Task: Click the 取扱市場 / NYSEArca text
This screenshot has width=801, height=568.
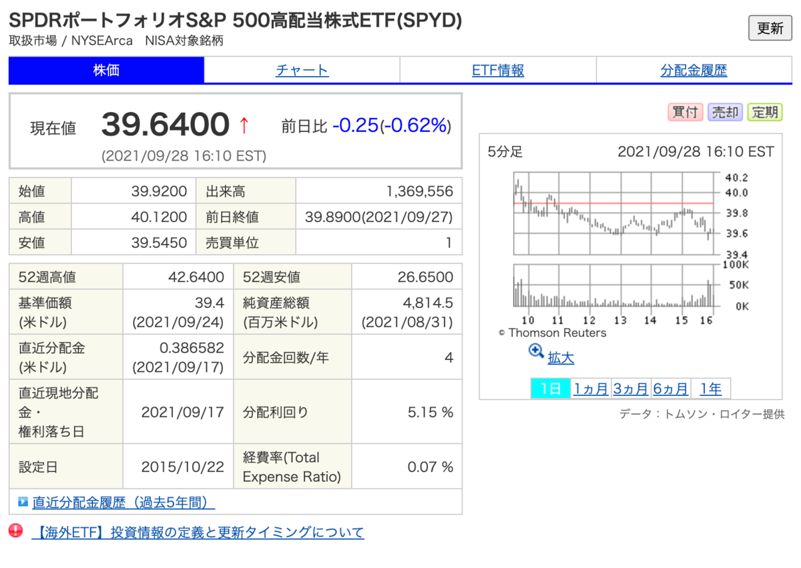Action: [71, 41]
